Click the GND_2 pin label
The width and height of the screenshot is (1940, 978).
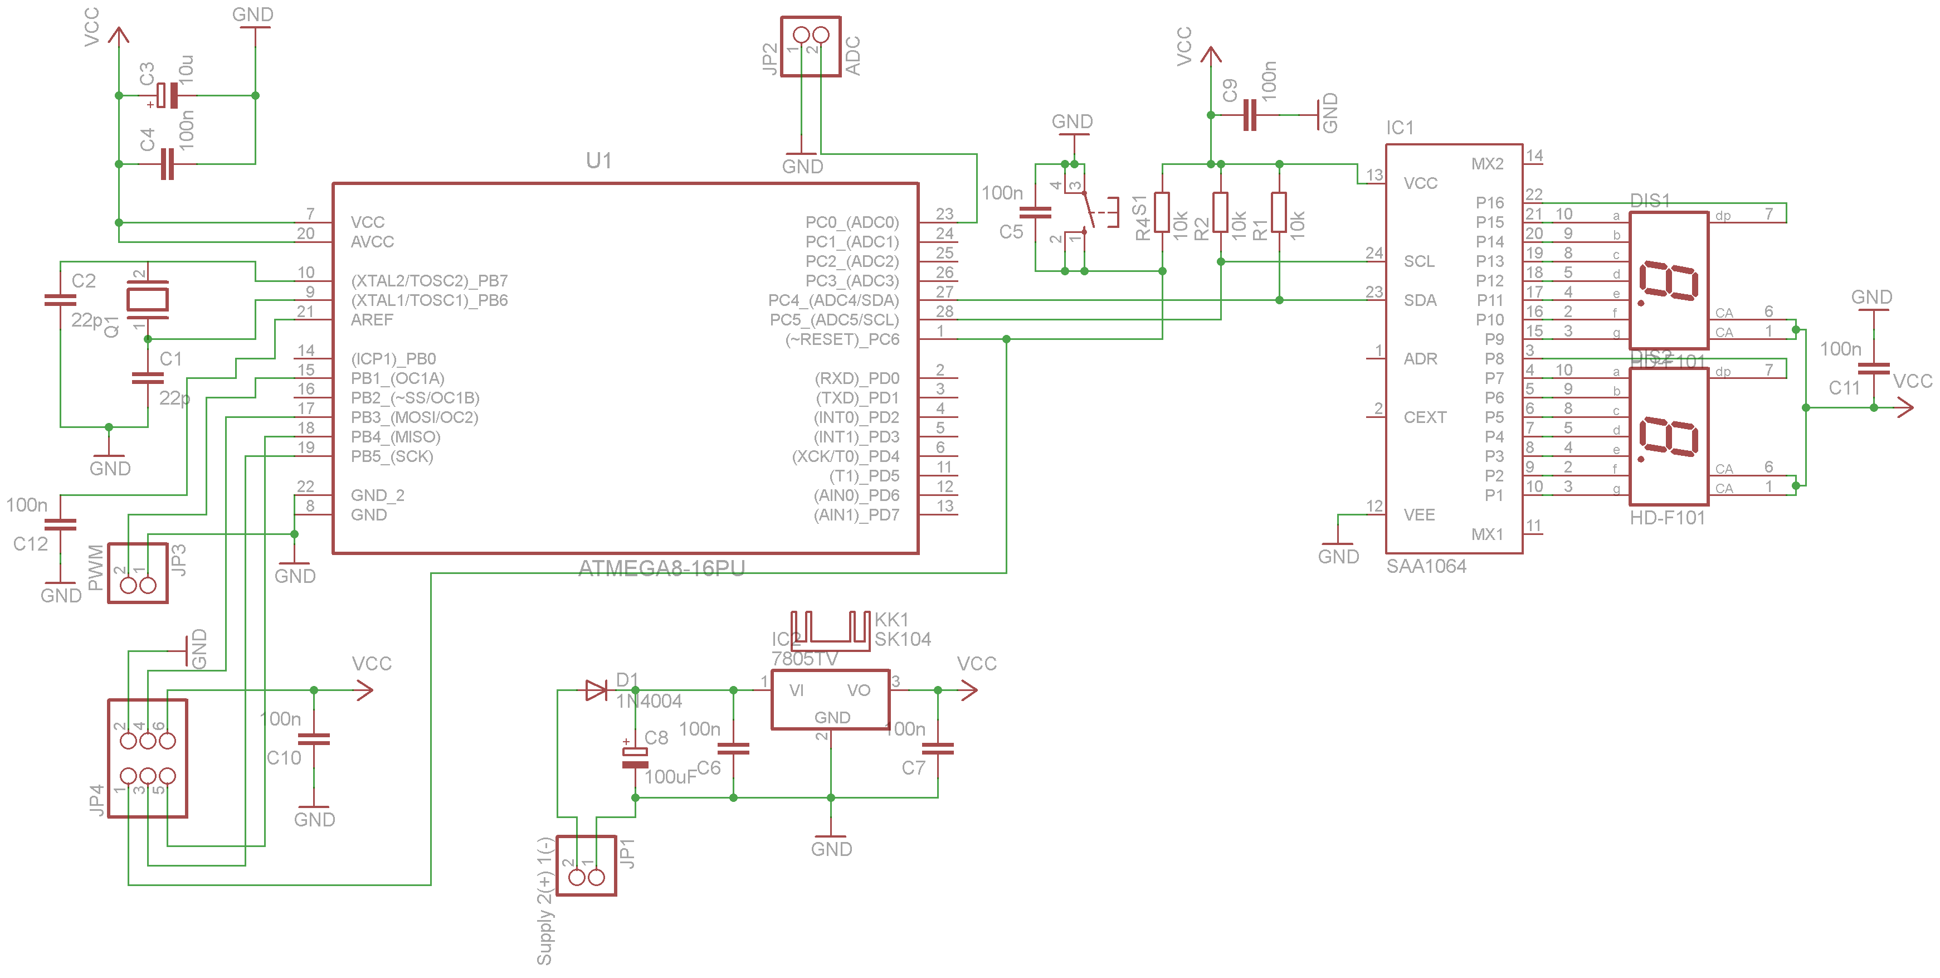[377, 495]
